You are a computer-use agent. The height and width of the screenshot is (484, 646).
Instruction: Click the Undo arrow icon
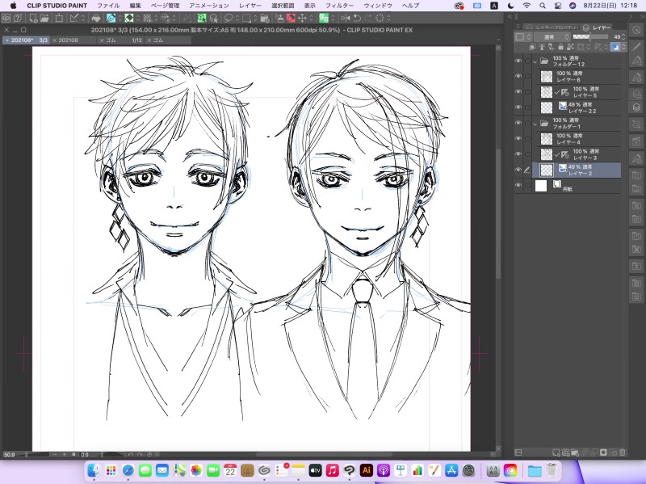coord(357,18)
